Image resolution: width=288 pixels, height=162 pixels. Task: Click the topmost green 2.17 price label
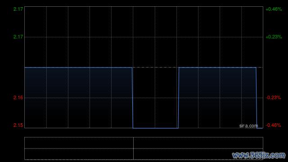tap(18, 9)
